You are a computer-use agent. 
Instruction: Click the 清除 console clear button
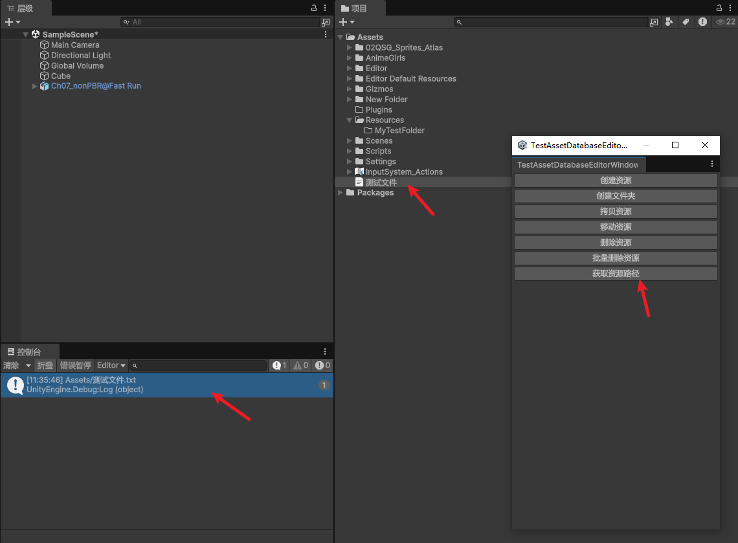(x=11, y=365)
